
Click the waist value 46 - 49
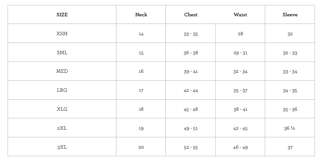click(240, 147)
